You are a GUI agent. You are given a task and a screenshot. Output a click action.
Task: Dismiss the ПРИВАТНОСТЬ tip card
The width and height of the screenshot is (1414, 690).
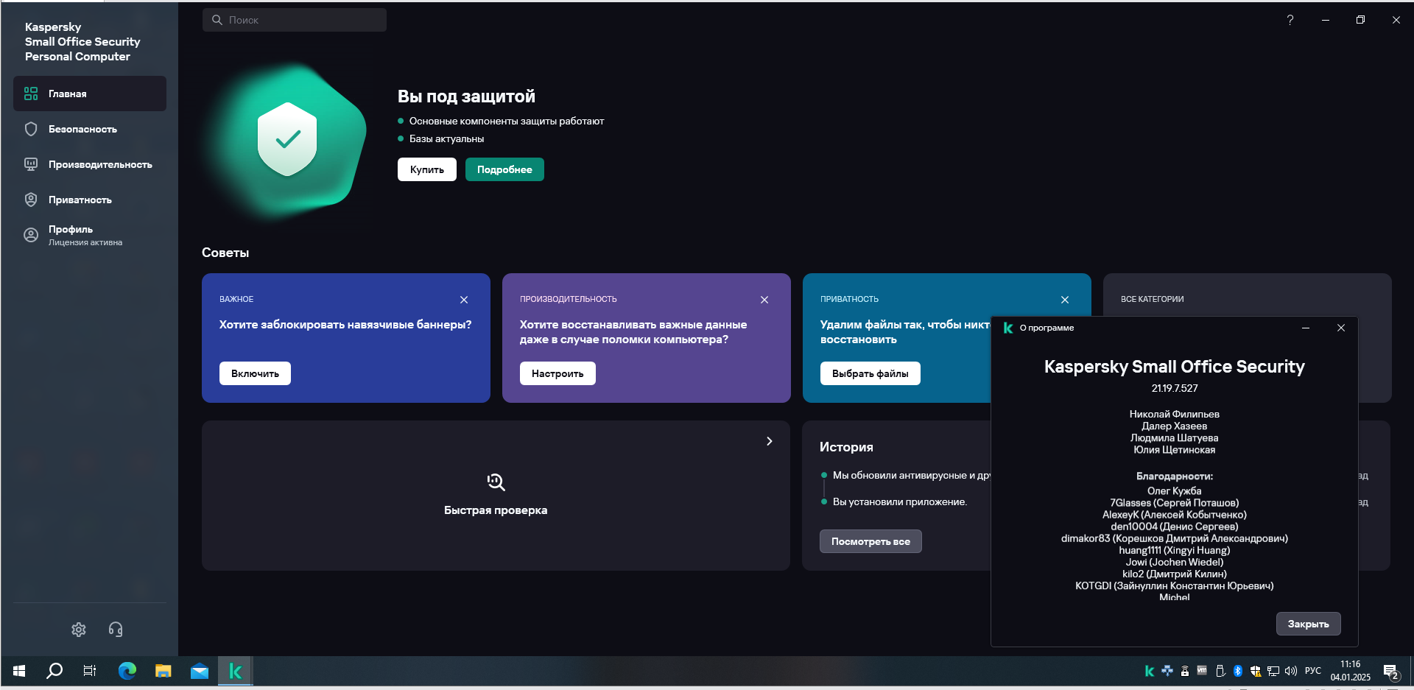pos(1065,300)
